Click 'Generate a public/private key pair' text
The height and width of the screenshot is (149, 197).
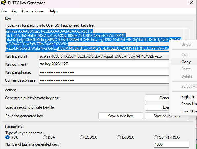tap(32, 98)
